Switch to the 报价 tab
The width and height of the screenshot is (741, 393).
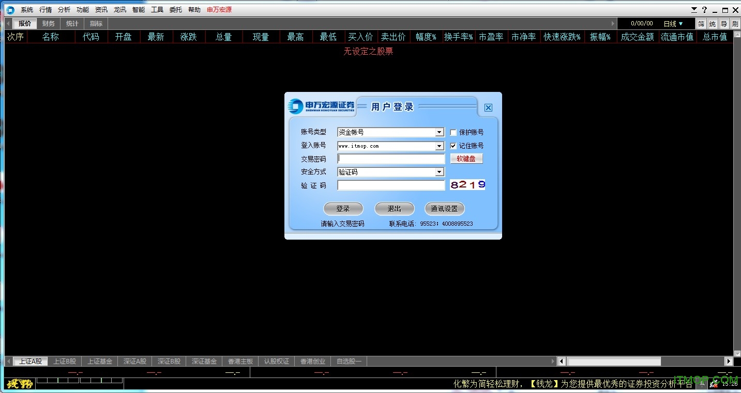tap(24, 24)
